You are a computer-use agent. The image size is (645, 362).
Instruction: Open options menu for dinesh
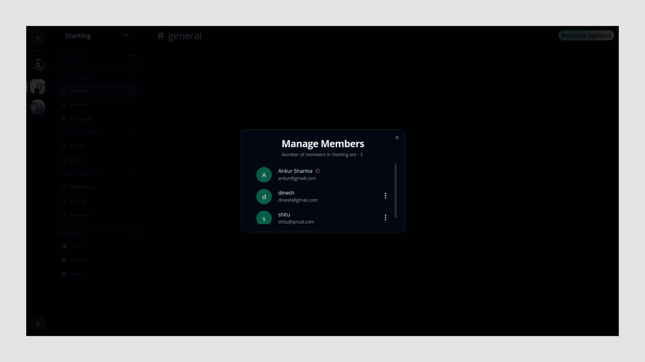point(385,196)
